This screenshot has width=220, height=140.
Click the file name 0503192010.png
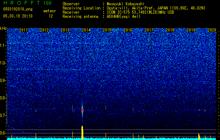18,9
